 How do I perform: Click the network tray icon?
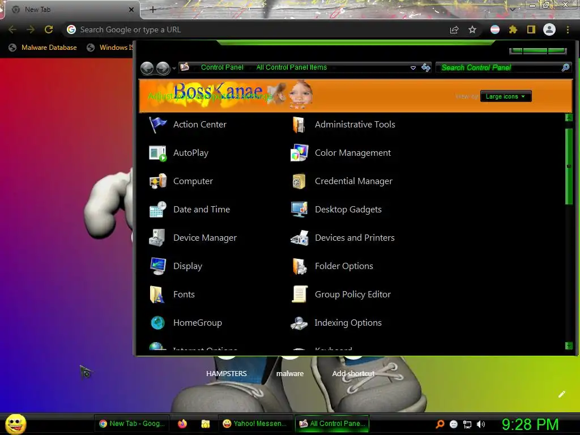pyautogui.click(x=467, y=424)
